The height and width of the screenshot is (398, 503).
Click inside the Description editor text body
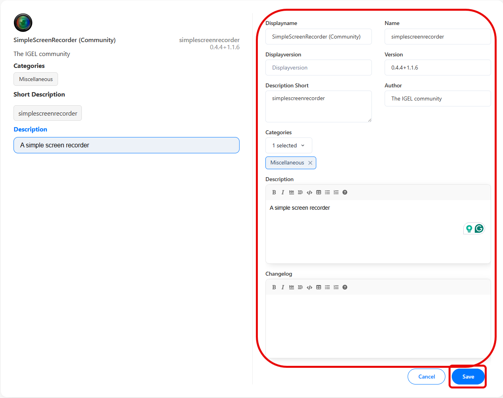click(x=378, y=232)
